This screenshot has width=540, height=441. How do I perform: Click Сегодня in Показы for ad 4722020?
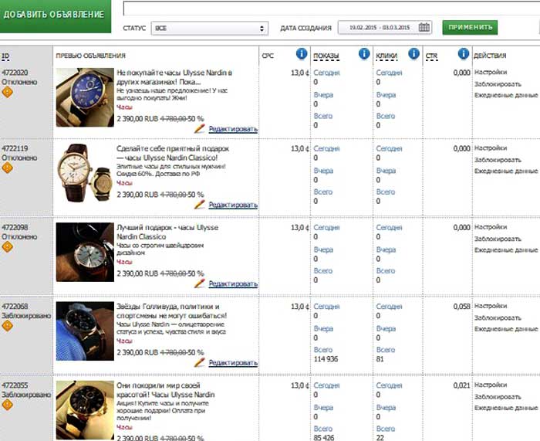point(326,73)
